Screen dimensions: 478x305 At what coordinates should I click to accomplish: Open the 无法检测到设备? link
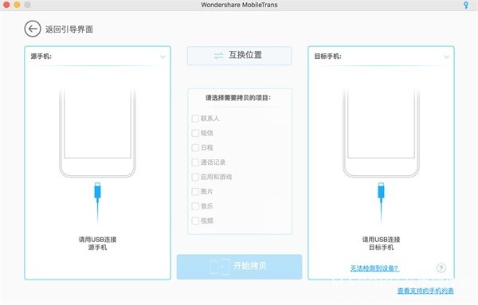(374, 268)
